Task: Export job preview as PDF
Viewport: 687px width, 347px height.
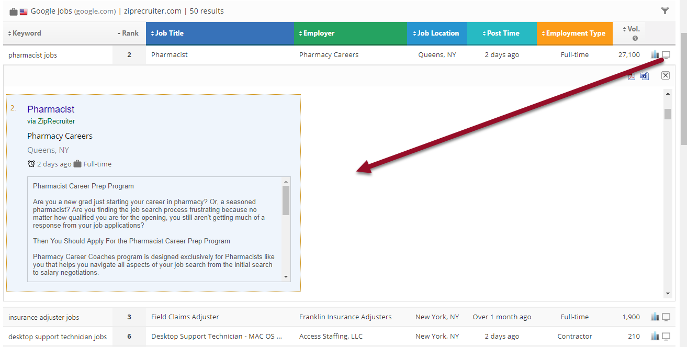Action: [632, 76]
